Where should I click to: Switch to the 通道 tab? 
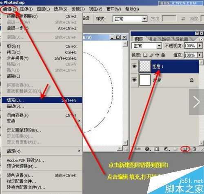[152, 39]
